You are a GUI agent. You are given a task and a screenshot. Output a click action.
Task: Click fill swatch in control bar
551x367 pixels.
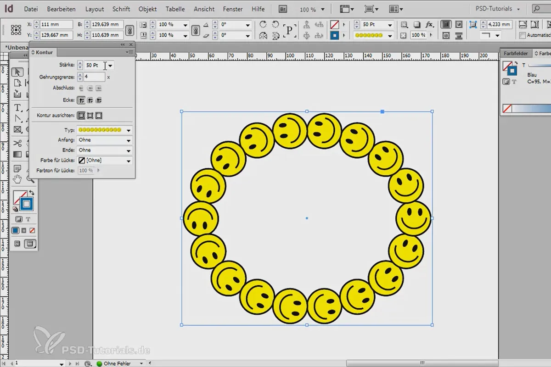coord(335,25)
